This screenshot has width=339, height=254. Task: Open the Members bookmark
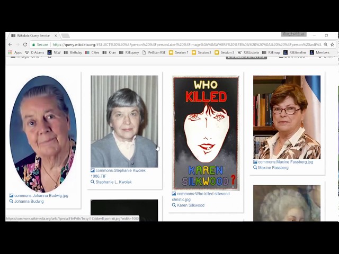320,52
